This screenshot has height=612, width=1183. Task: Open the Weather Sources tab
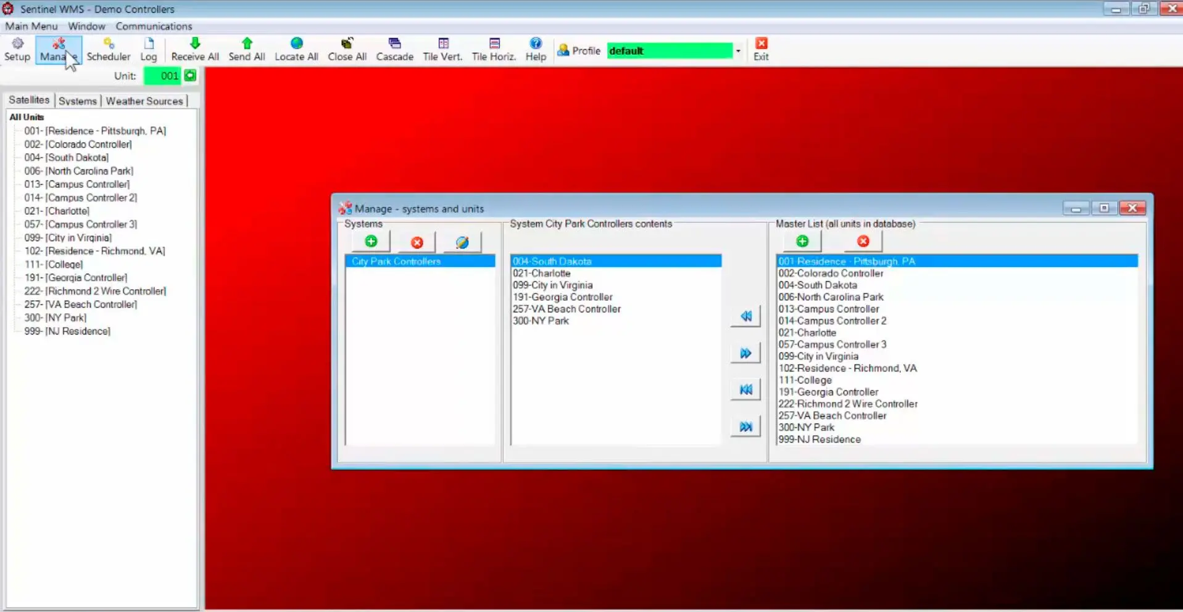[x=144, y=101]
